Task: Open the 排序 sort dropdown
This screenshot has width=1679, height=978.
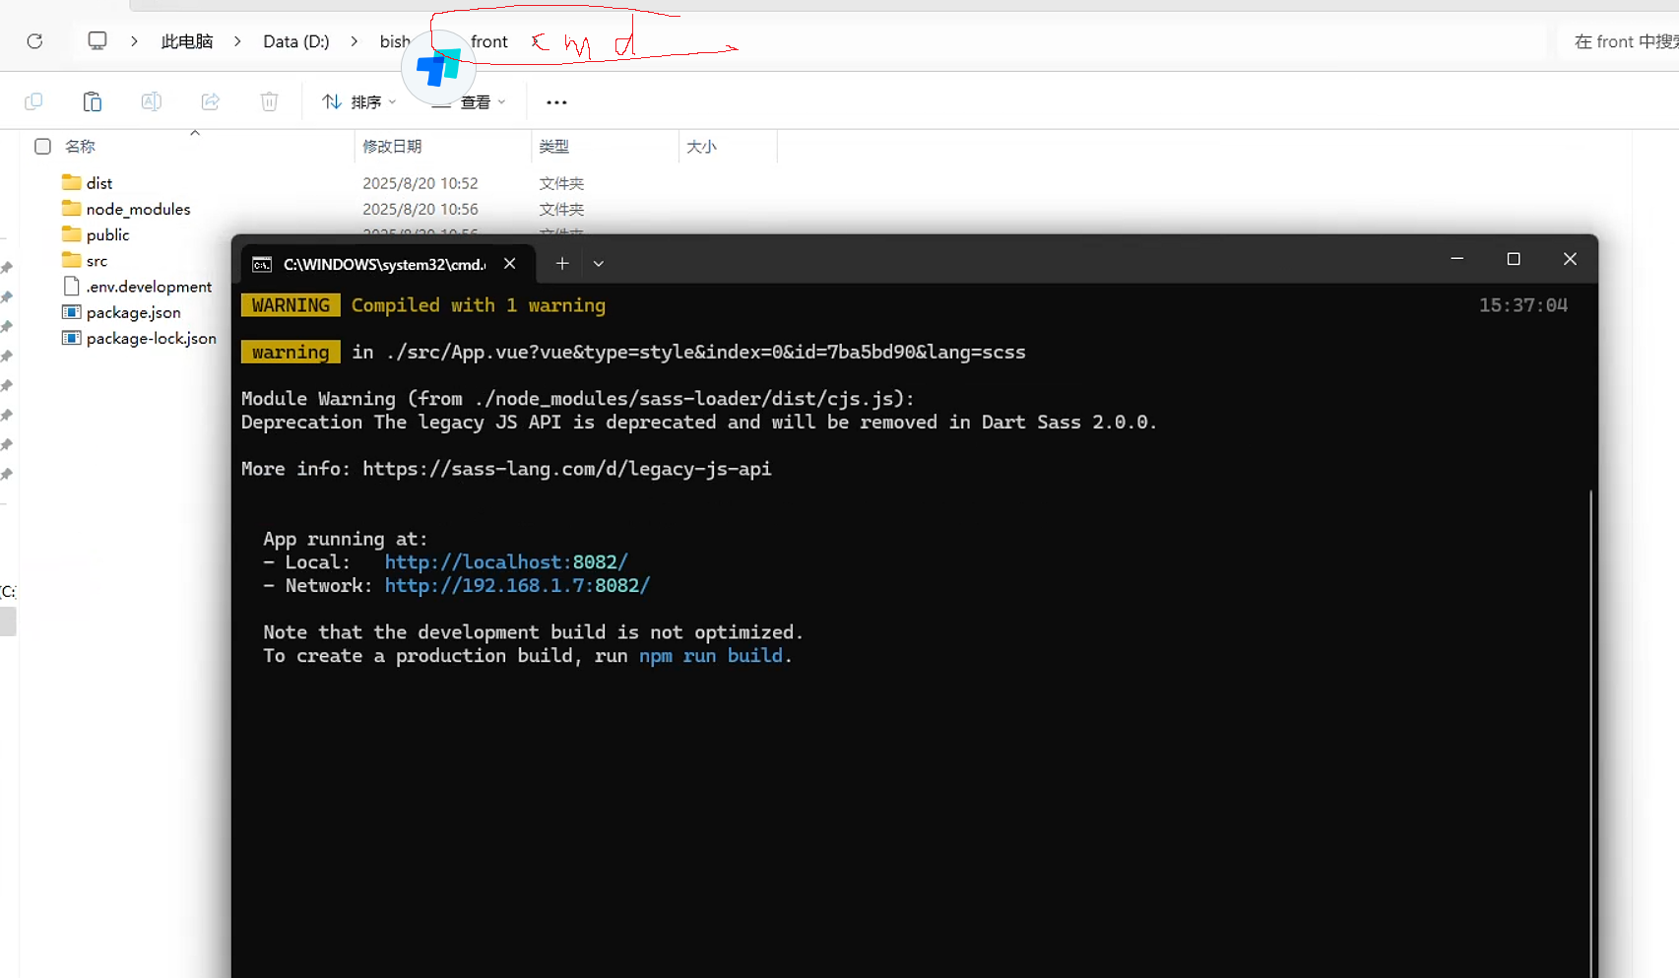Action: pyautogui.click(x=359, y=101)
